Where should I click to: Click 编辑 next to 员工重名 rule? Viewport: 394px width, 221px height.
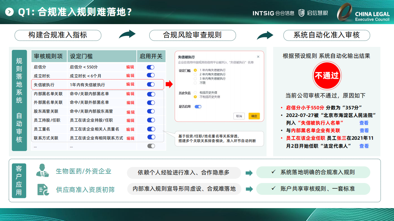point(129,129)
